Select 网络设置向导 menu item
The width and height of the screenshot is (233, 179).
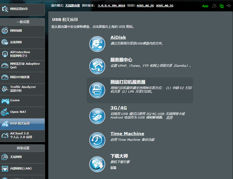click(x=23, y=9)
